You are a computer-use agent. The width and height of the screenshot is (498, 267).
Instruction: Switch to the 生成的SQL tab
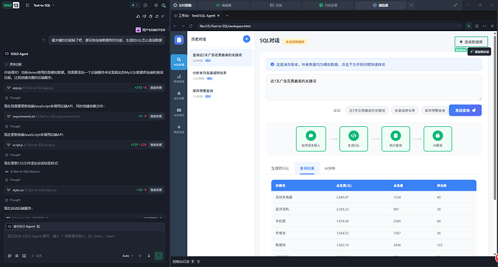280,168
